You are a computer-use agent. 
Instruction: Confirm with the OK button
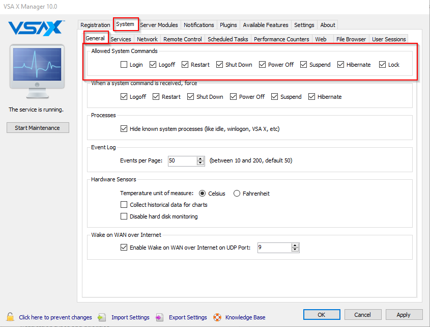322,315
